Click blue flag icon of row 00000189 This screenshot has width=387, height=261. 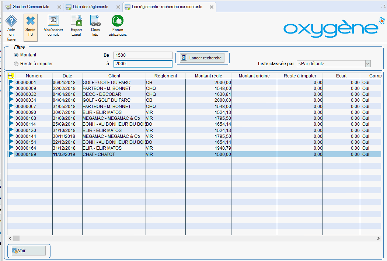click(11, 154)
